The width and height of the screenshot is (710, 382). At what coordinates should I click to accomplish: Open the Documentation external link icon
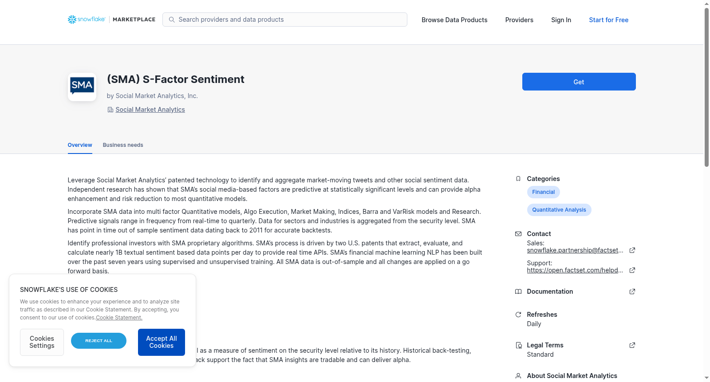point(632,291)
